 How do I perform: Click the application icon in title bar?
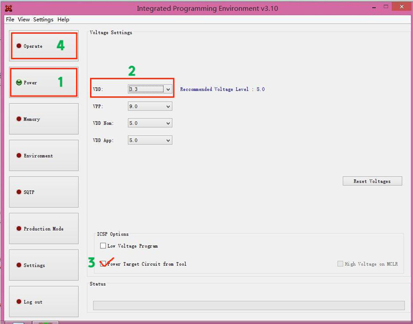pyautogui.click(x=9, y=8)
